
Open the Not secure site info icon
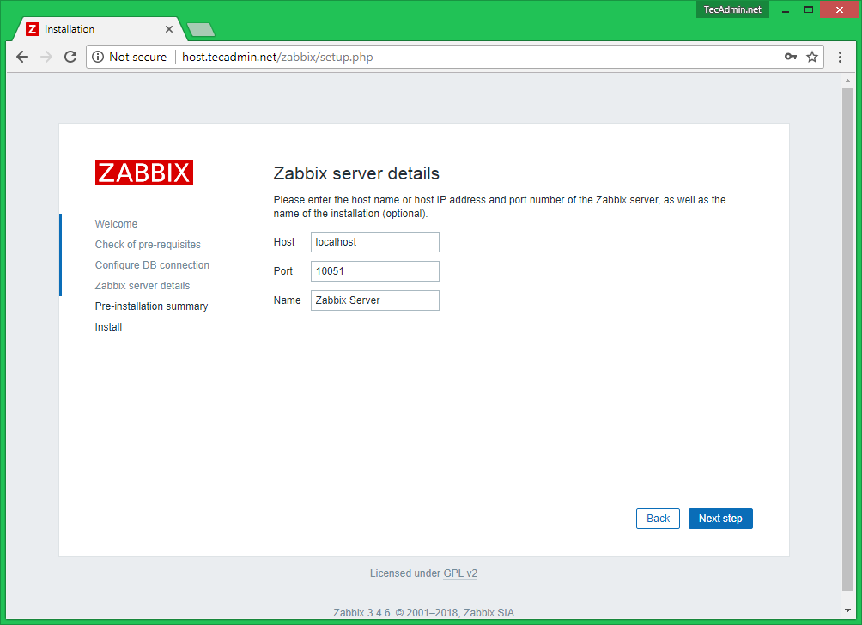coord(98,57)
